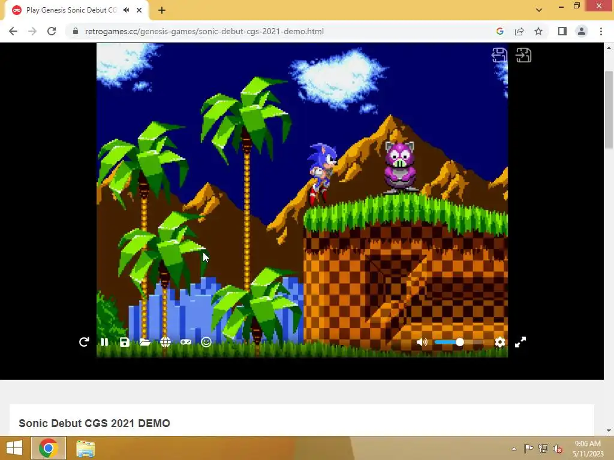Click the smiley face cheats icon

click(x=206, y=342)
